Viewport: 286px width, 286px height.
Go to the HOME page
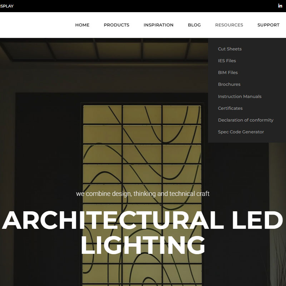82,25
